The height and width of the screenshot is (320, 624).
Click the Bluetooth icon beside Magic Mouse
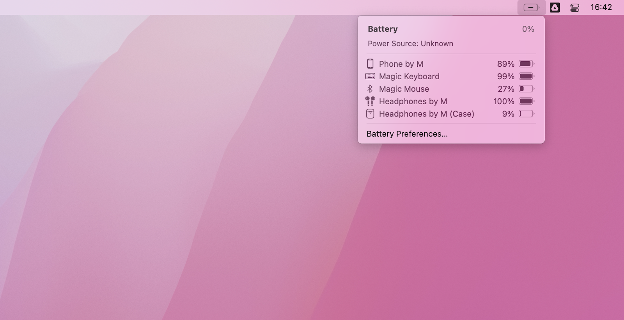[370, 89]
